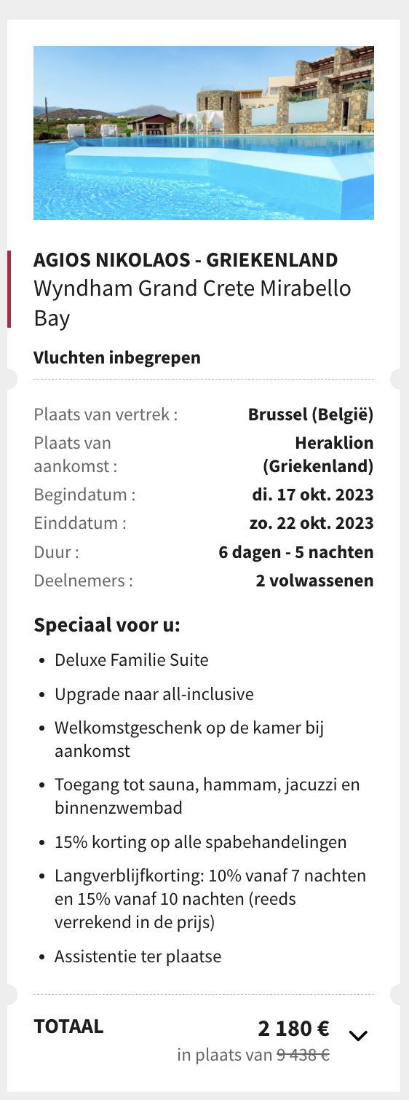The image size is (409, 1100).
Task: Select the duration 6 dagen - 5 nachten
Action: (296, 551)
